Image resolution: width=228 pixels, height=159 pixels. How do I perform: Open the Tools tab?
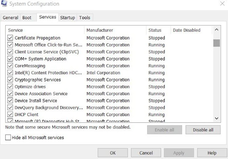(x=85, y=17)
